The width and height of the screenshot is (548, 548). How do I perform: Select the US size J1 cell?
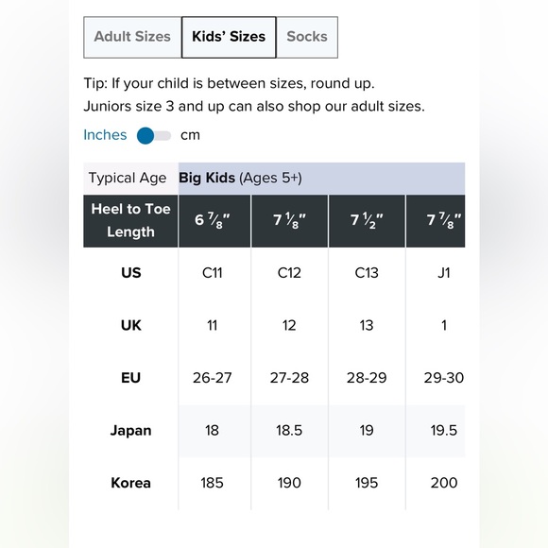443,273
